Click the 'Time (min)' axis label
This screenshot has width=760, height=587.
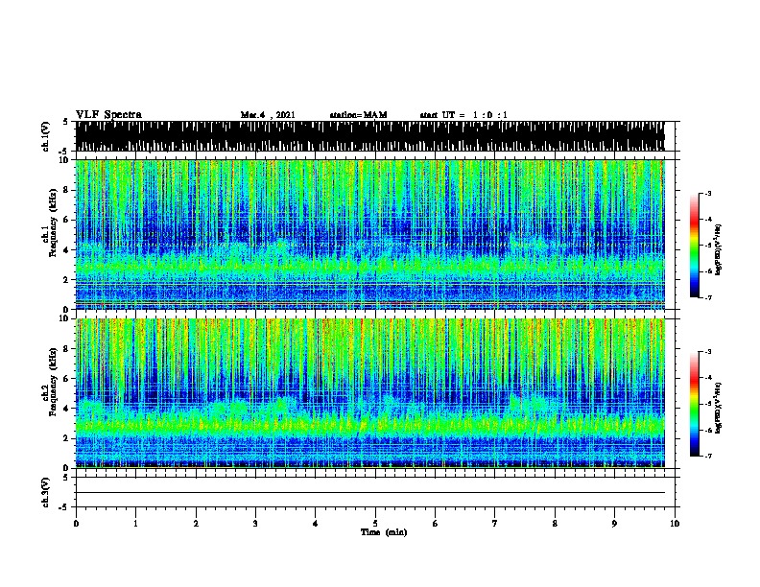(x=384, y=532)
